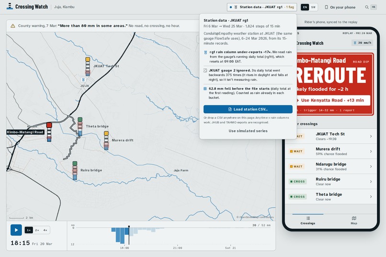Expand Theta bridge row chevron
Image resolution: width=386 pixels, height=257 pixels.
(x=371, y=197)
